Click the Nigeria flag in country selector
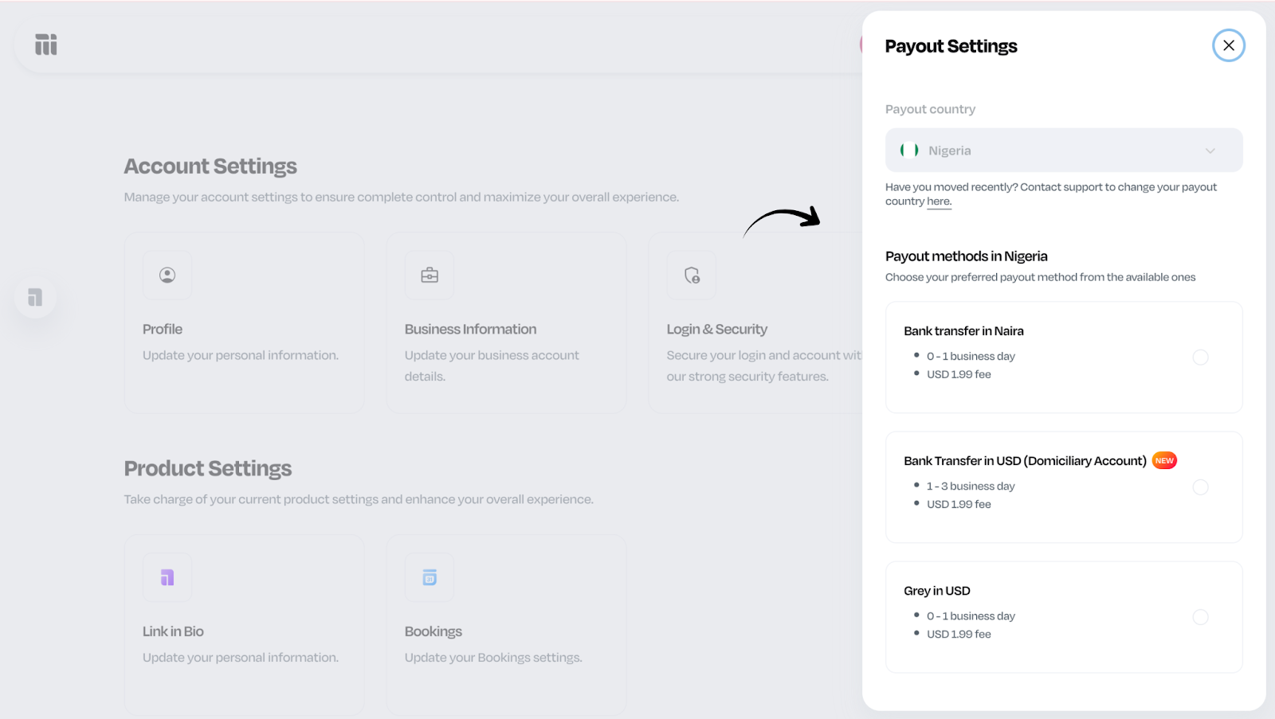Image resolution: width=1275 pixels, height=719 pixels. (909, 150)
